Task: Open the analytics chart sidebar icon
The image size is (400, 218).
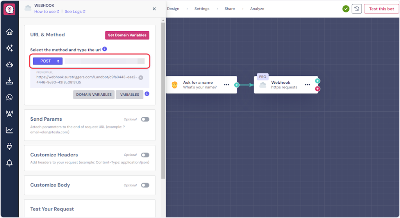Action: point(9,130)
